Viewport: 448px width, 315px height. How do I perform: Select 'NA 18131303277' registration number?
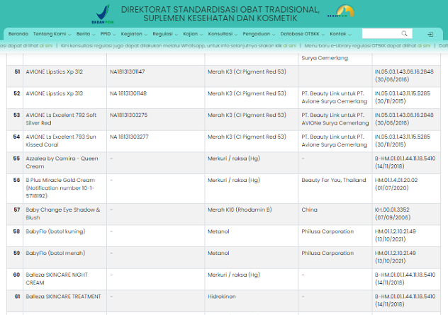(x=129, y=137)
